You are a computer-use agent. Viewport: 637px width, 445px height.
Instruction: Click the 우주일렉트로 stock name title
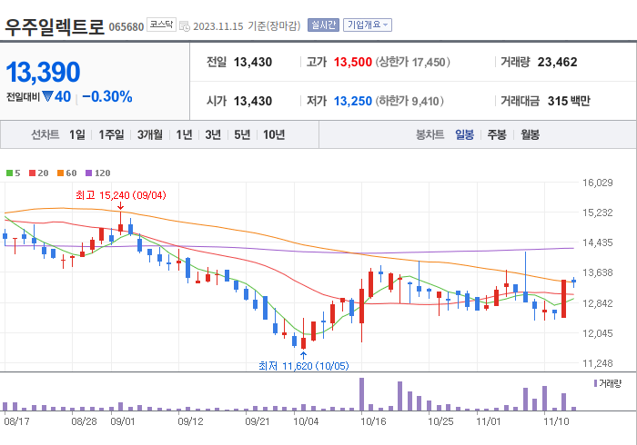(55, 26)
